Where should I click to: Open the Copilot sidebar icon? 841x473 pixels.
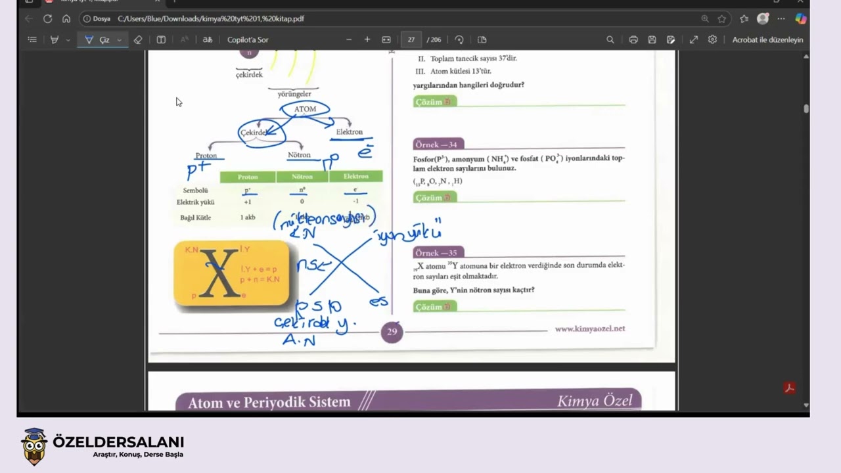[800, 18]
